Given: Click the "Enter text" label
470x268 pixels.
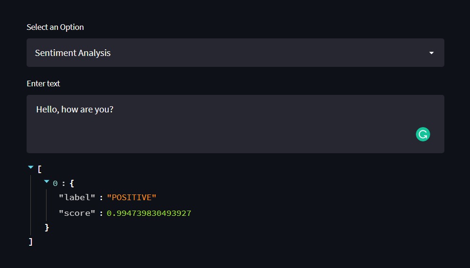Looking at the screenshot, I should (x=43, y=83).
